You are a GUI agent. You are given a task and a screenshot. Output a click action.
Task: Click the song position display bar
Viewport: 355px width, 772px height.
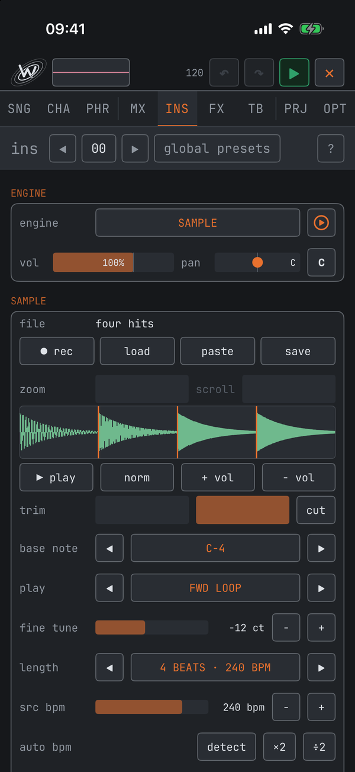point(91,73)
